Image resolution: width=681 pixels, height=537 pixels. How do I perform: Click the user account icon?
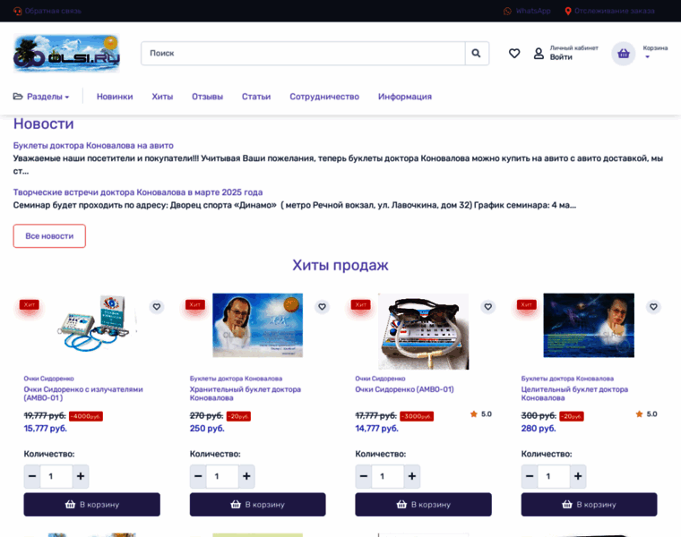pyautogui.click(x=539, y=54)
